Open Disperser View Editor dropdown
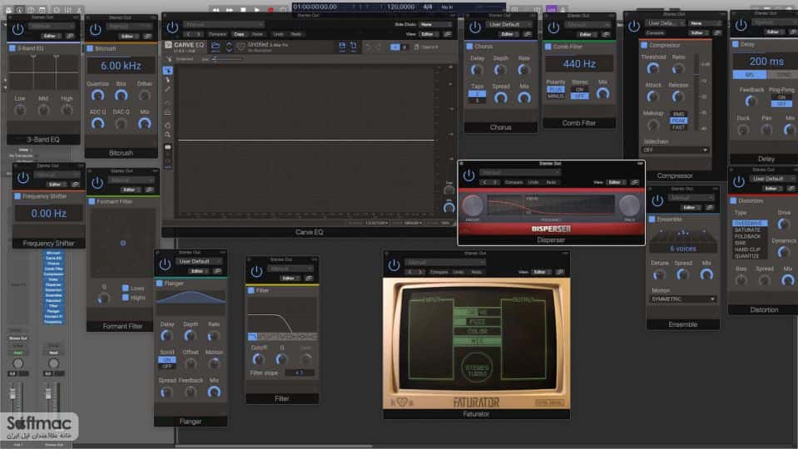Screen dimensions: 798x449 point(617,182)
